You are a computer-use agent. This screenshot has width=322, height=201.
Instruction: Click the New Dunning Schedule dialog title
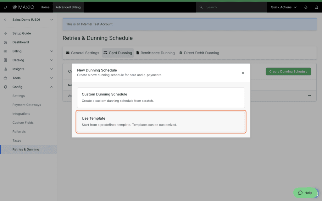coord(97,70)
